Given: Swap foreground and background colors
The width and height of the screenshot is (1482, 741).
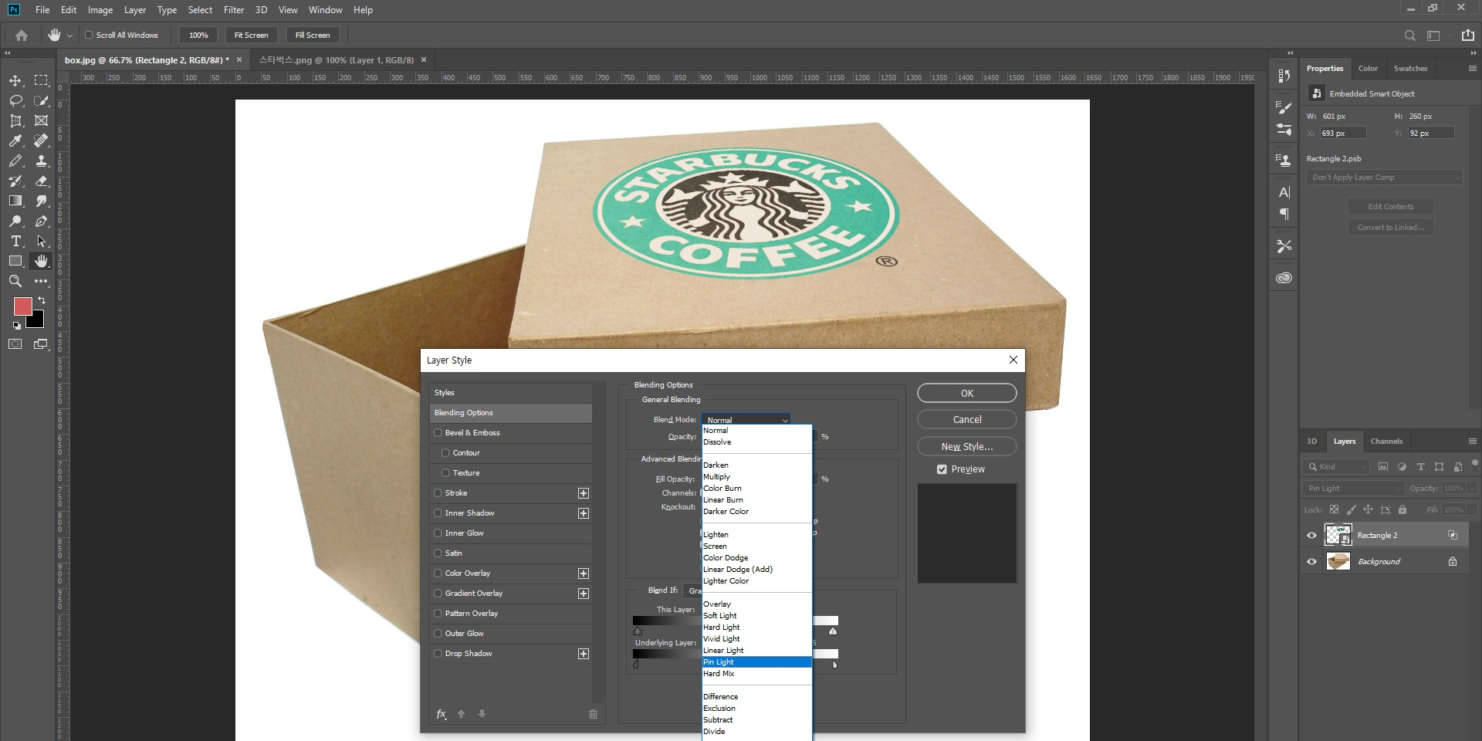Looking at the screenshot, I should pyautogui.click(x=42, y=299).
